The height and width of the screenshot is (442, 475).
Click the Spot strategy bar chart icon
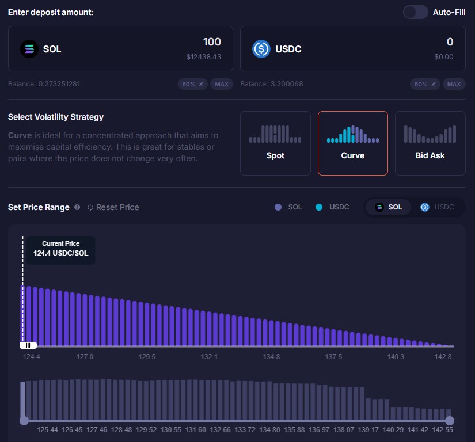coord(275,134)
